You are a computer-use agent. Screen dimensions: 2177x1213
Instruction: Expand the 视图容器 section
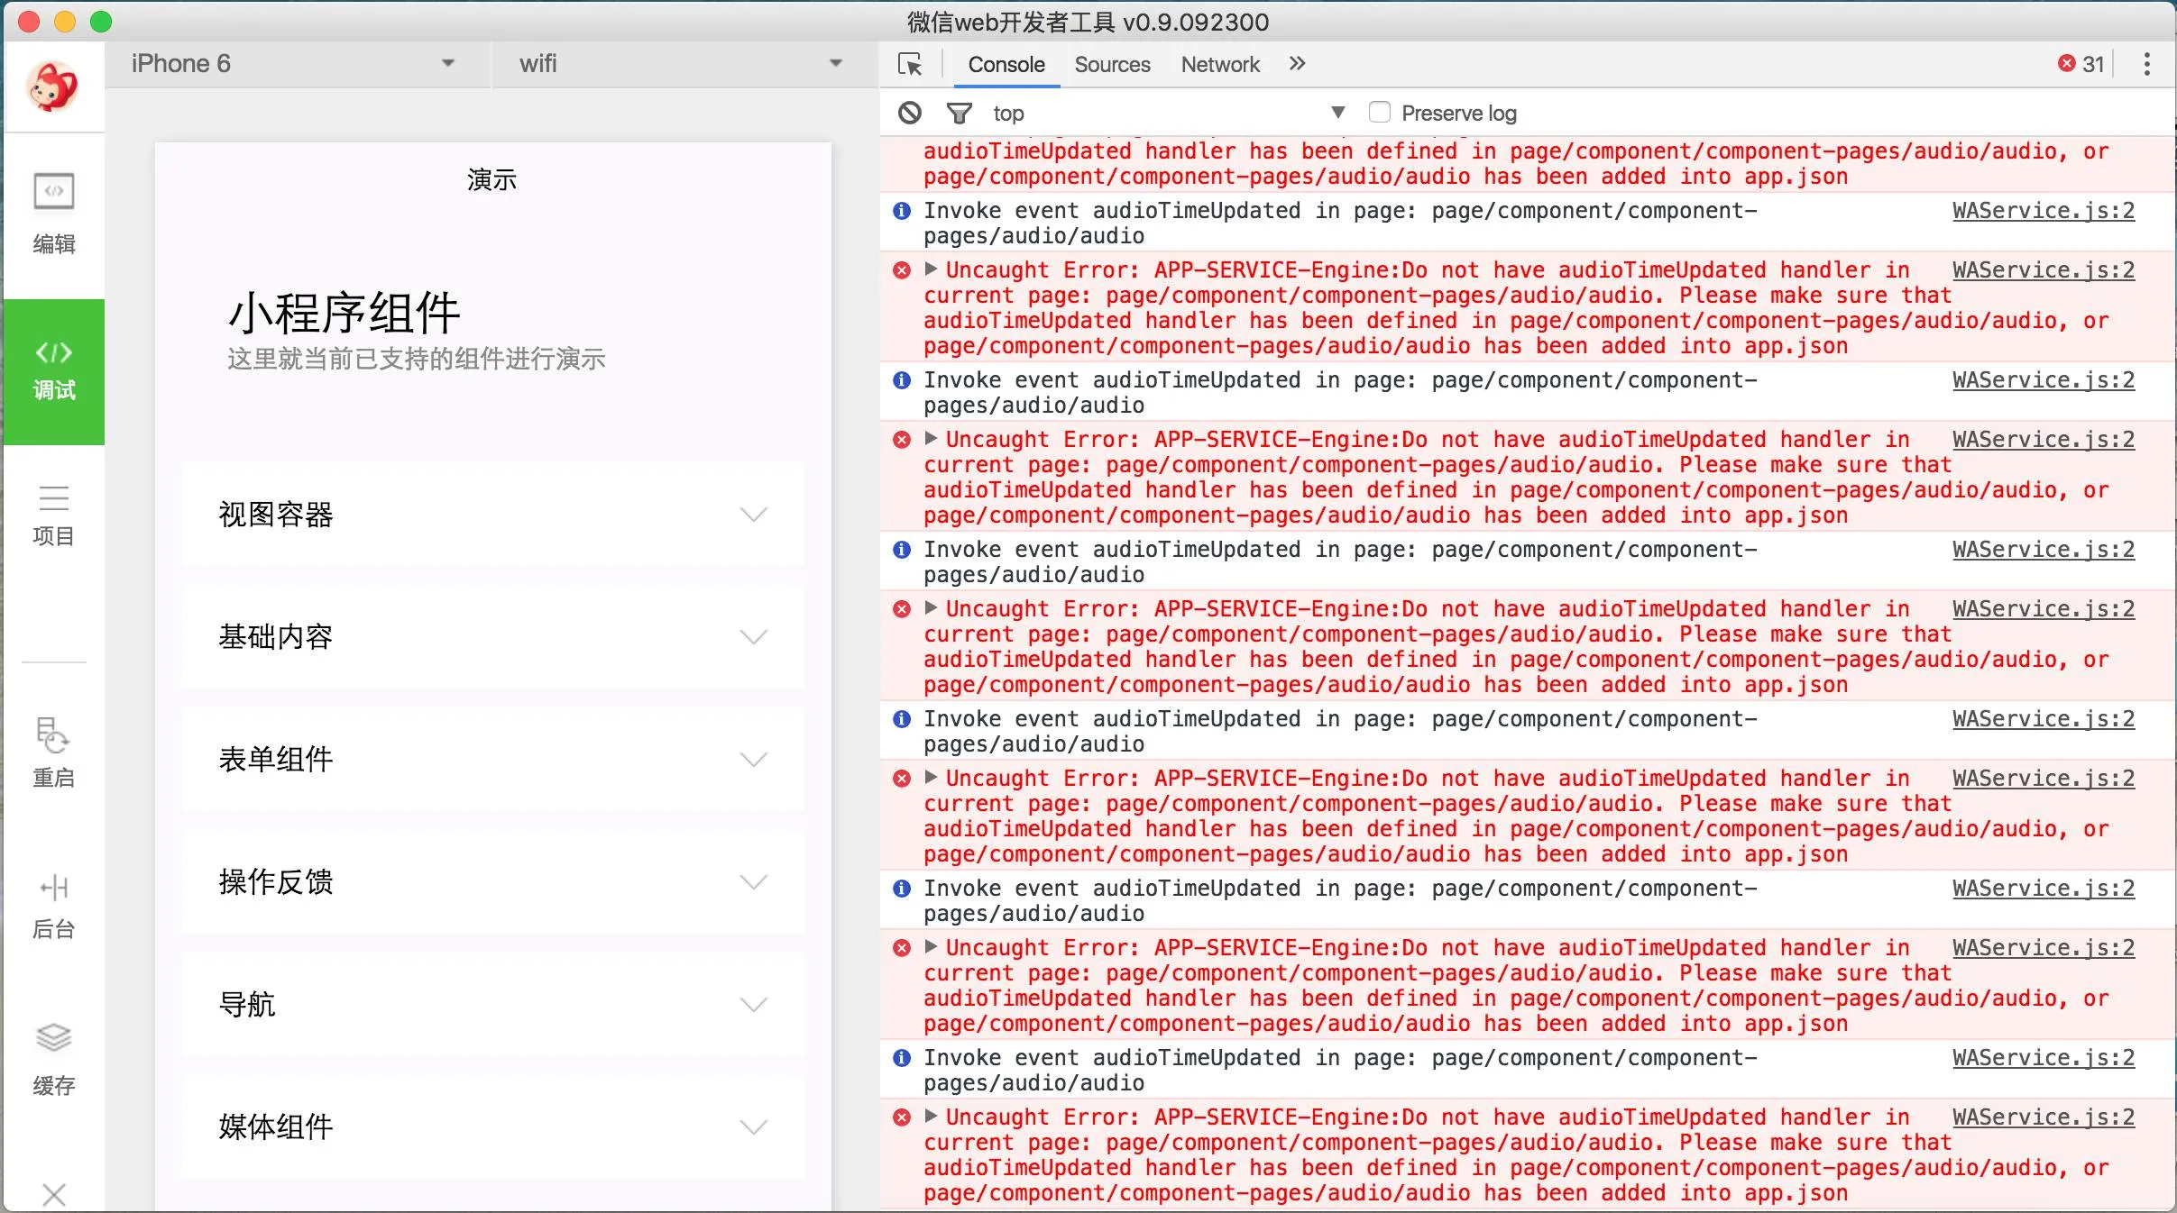click(x=492, y=515)
